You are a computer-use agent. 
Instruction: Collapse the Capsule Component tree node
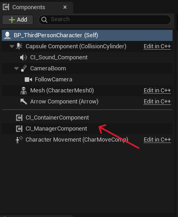(12, 46)
